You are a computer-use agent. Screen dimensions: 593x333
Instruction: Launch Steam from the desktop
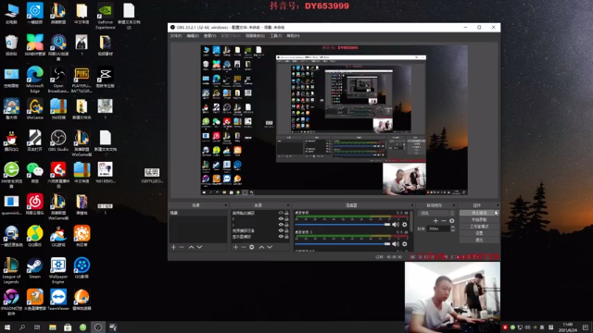tap(35, 267)
